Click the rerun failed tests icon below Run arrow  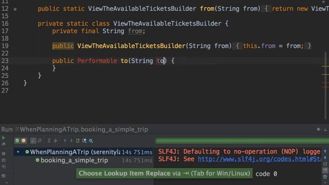point(4,144)
